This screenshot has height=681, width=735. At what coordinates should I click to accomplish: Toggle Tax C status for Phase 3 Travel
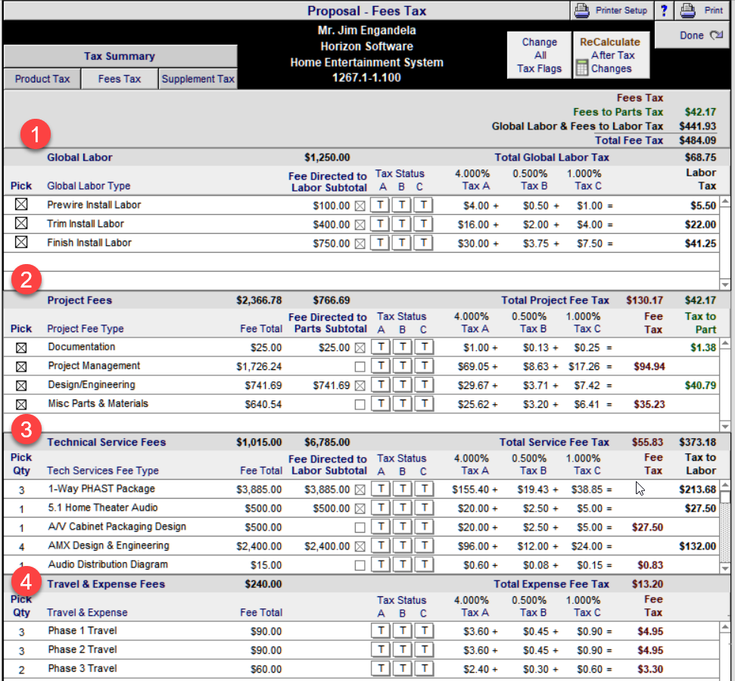pyautogui.click(x=424, y=669)
